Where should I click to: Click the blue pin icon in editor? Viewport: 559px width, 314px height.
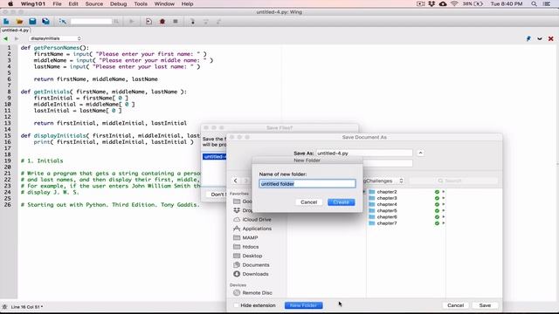click(528, 38)
